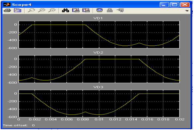Restore the saved axes settings
The width and height of the screenshot is (194, 130).
click(86, 10)
